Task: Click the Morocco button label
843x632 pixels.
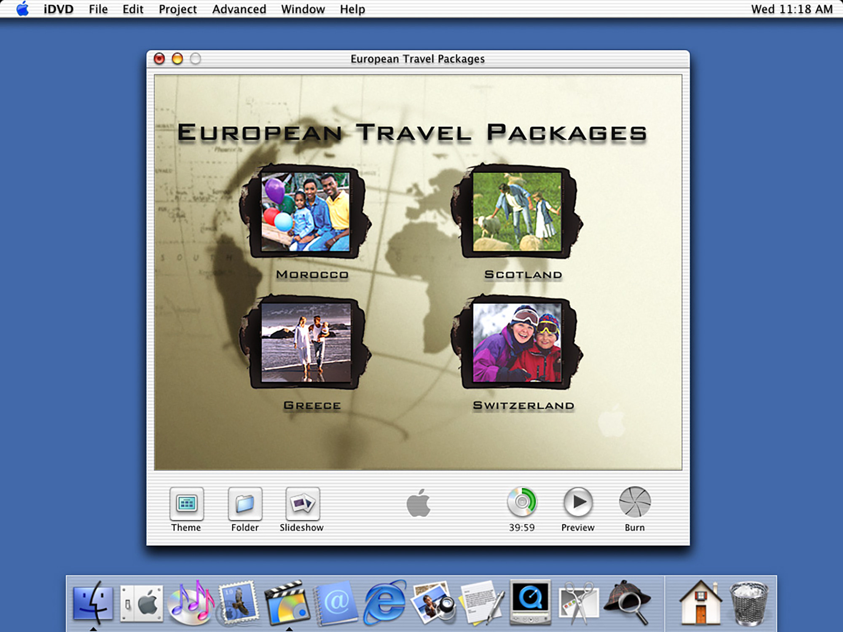Action: click(x=312, y=275)
